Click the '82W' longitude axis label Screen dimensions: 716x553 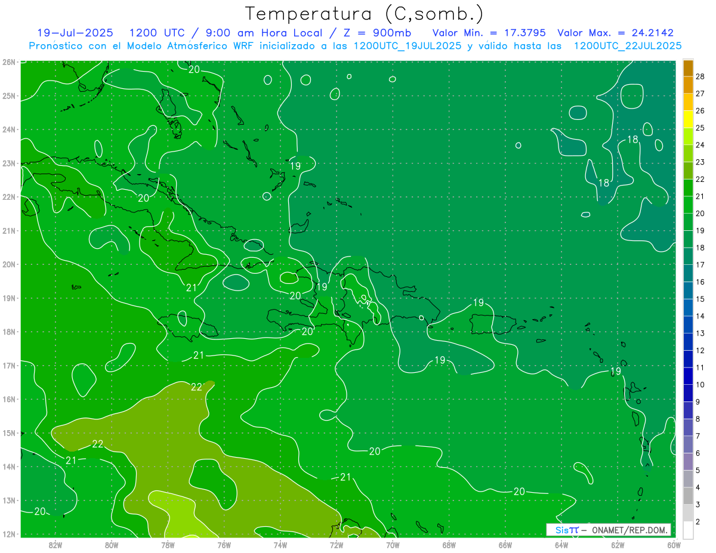(x=55, y=545)
